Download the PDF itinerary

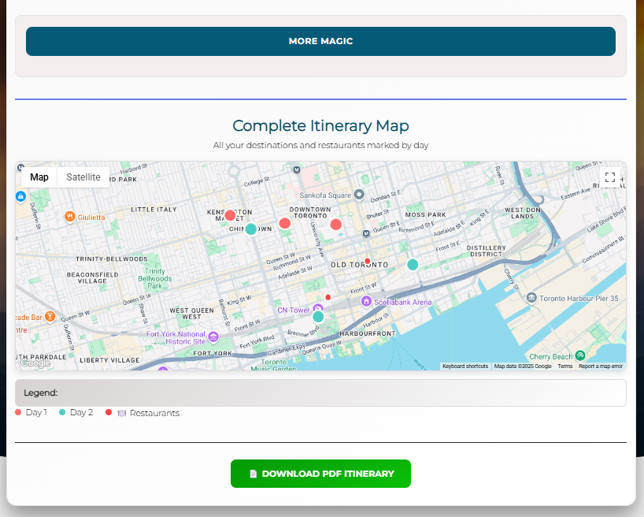pos(320,474)
